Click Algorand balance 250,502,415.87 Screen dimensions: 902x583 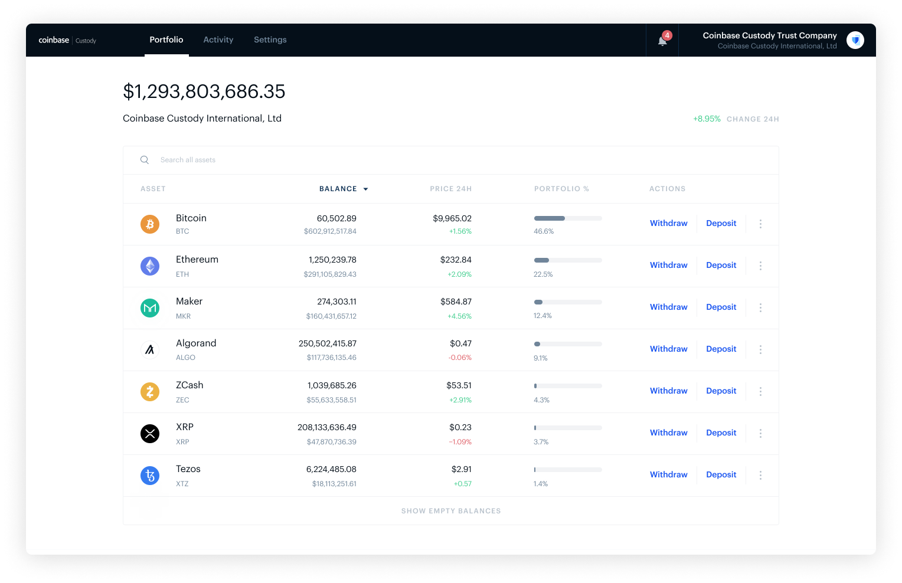click(328, 343)
